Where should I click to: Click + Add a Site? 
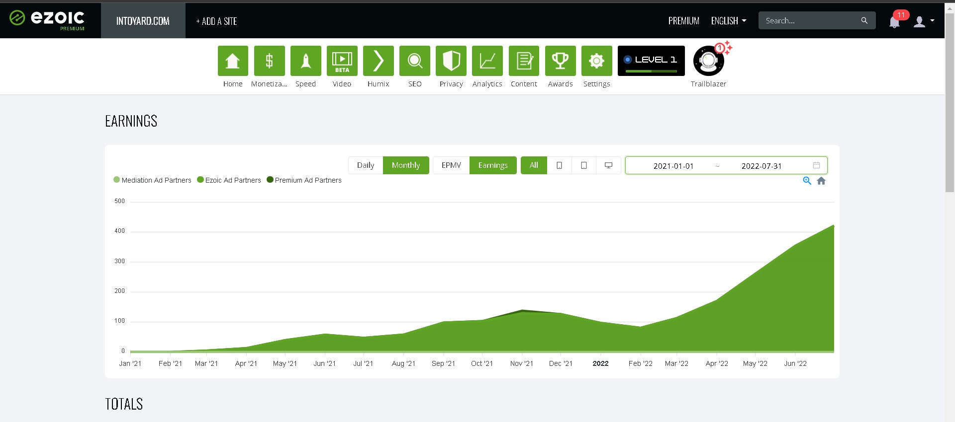216,21
